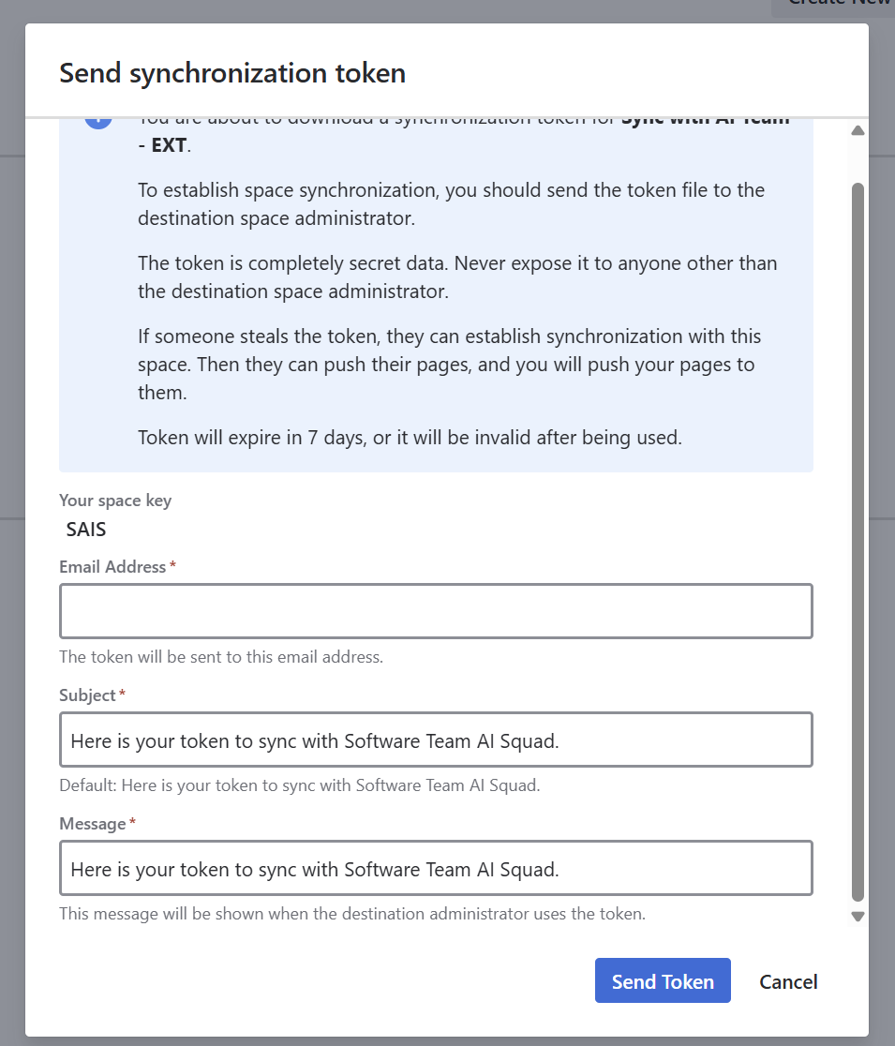Click the Email Address field label
895x1046 pixels.
tap(112, 567)
